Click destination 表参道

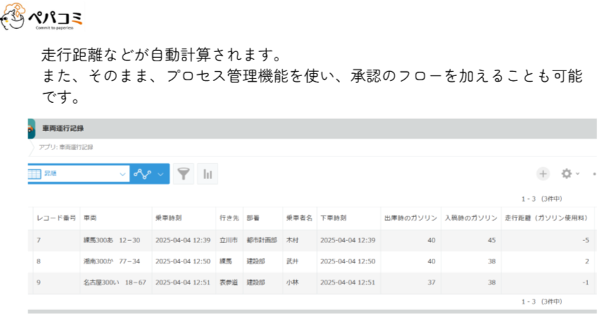(x=229, y=282)
